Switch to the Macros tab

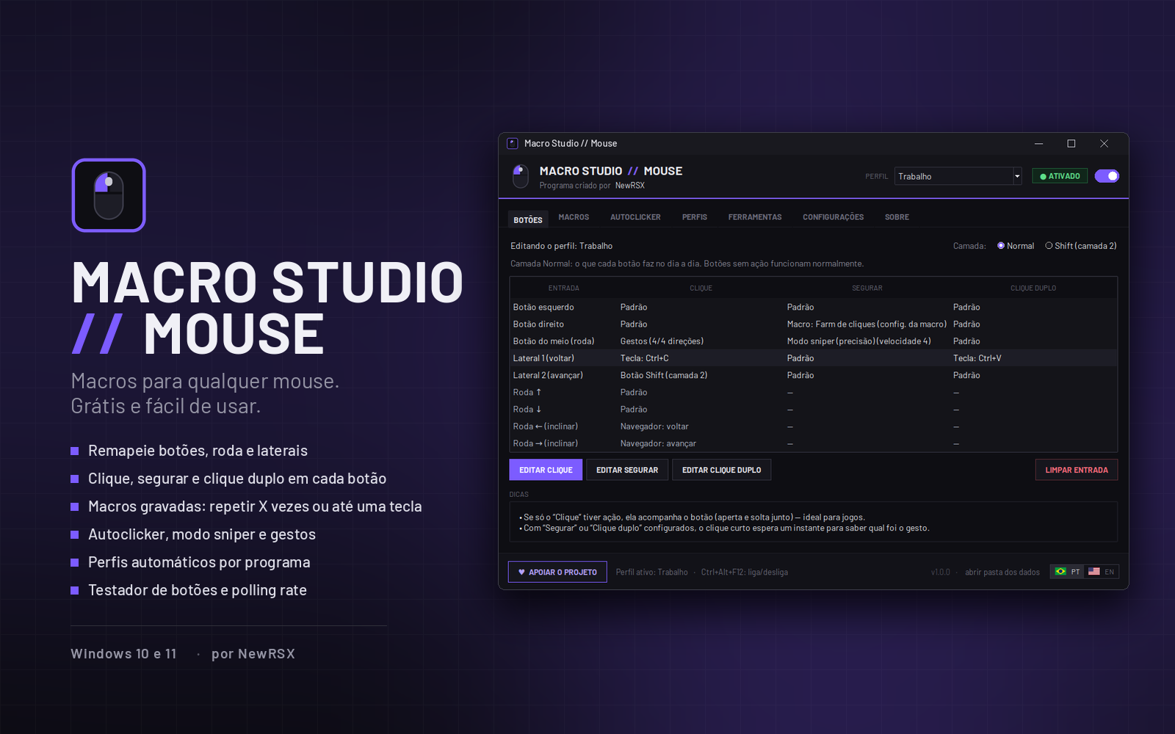coord(574,217)
